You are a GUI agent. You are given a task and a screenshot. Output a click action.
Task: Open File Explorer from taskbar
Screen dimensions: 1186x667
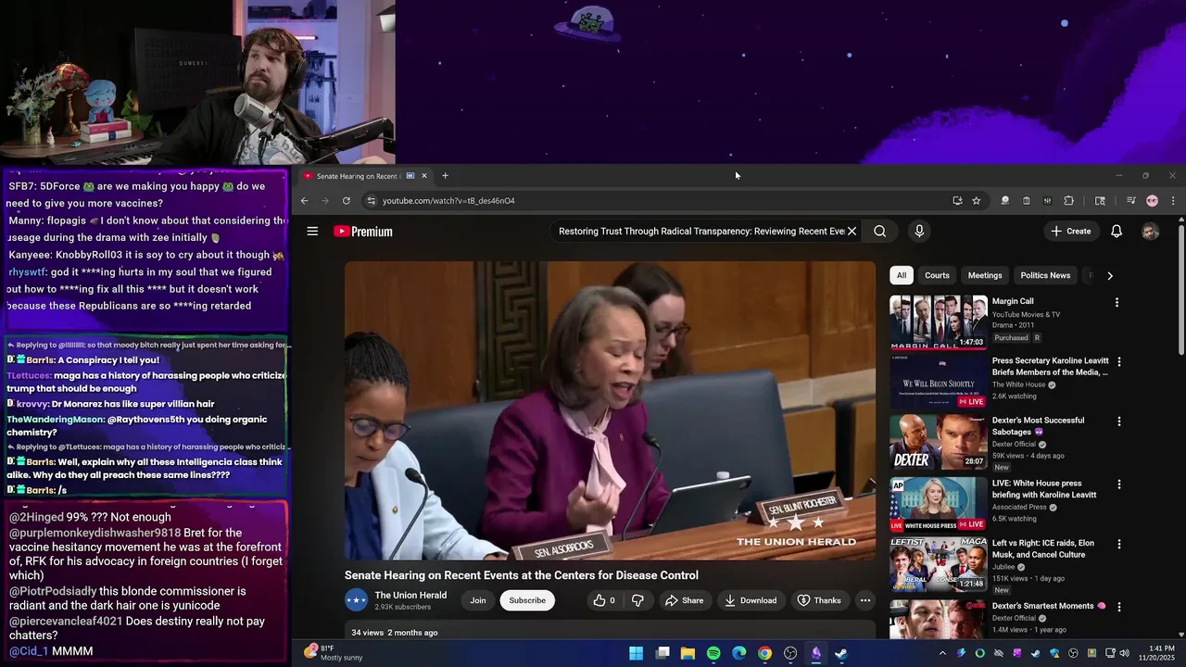point(688,653)
